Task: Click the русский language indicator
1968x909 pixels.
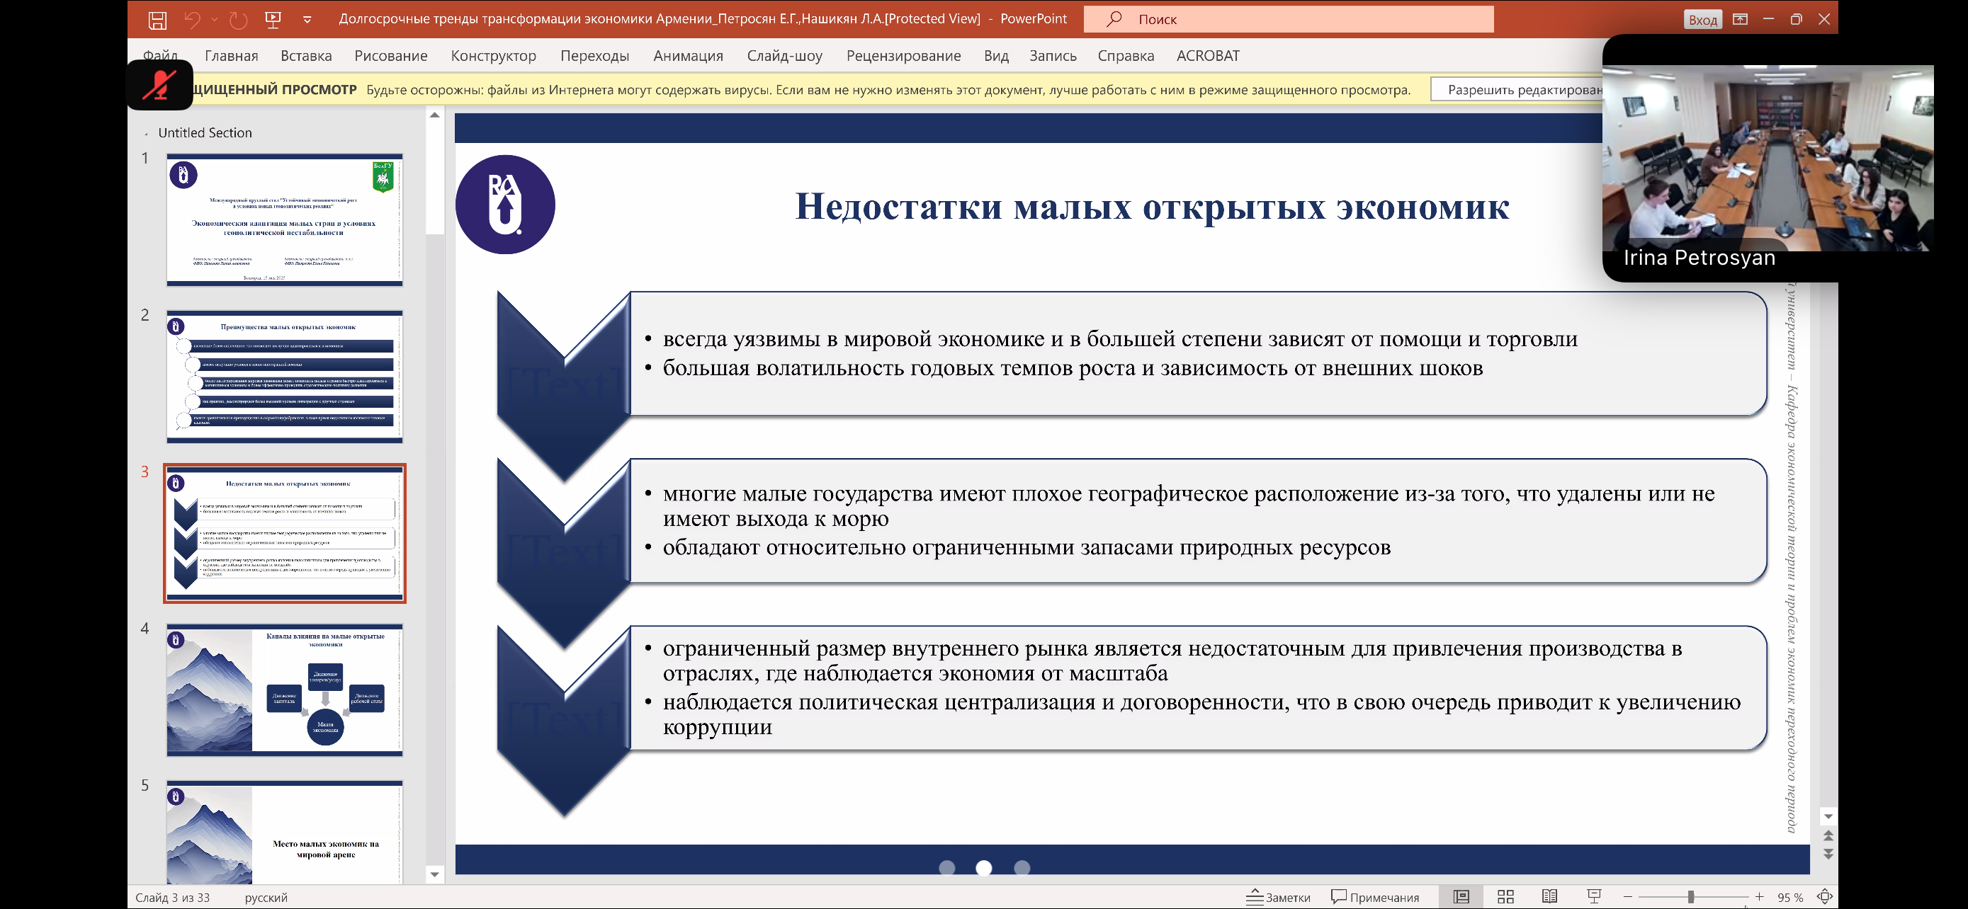Action: click(x=266, y=898)
